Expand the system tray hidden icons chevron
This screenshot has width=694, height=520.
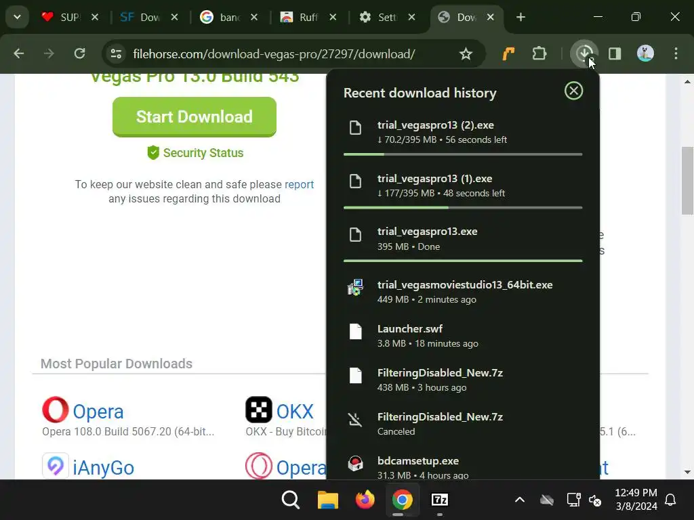tap(520, 500)
